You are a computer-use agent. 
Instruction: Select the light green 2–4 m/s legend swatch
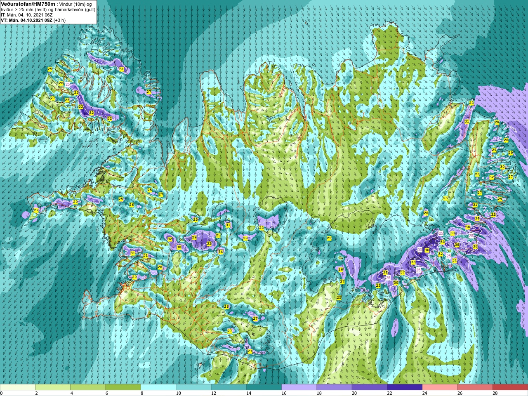[53, 387]
